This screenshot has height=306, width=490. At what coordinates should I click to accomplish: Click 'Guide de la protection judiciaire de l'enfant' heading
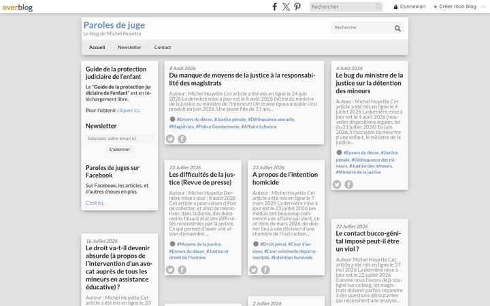click(x=116, y=73)
